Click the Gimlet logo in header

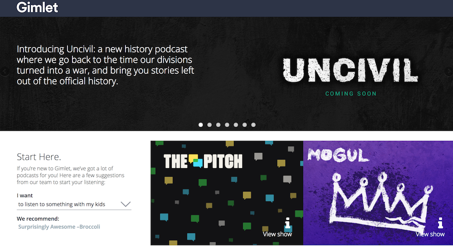click(37, 7)
